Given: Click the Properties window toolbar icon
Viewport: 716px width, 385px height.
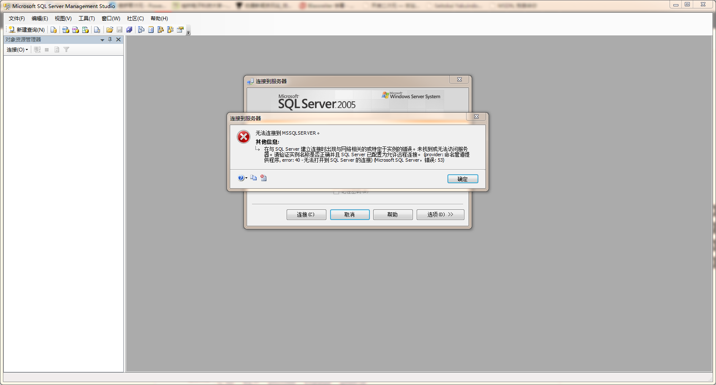Looking at the screenshot, I should pos(180,30).
